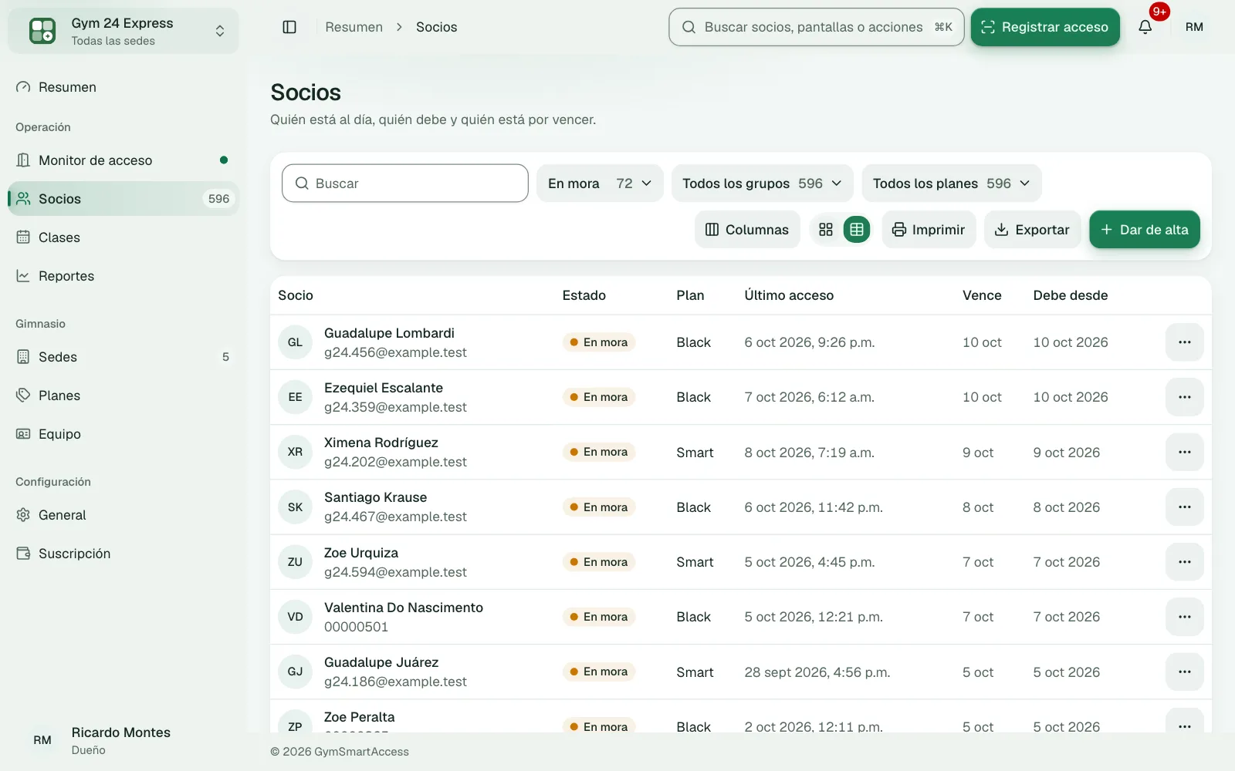
Task: Open the RM user avatar menu
Action: pyautogui.click(x=1194, y=27)
